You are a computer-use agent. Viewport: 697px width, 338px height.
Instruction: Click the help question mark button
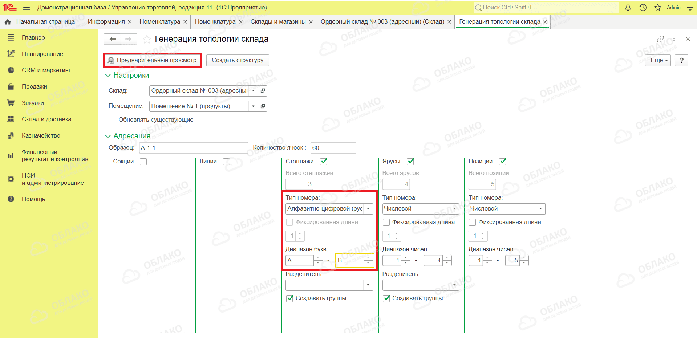click(x=682, y=60)
